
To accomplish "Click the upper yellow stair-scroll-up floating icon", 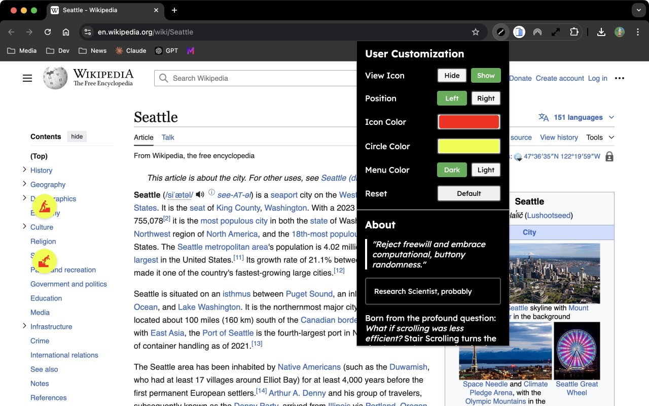I will point(44,207).
